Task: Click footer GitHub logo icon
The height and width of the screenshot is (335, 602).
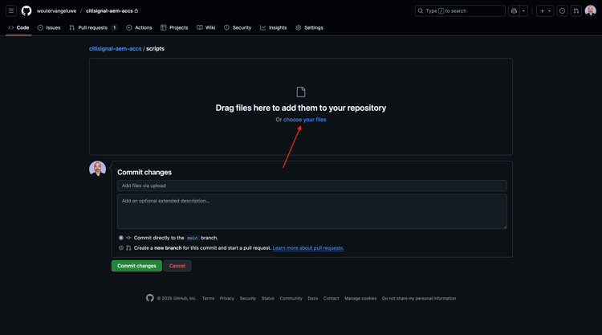Action: (x=150, y=298)
